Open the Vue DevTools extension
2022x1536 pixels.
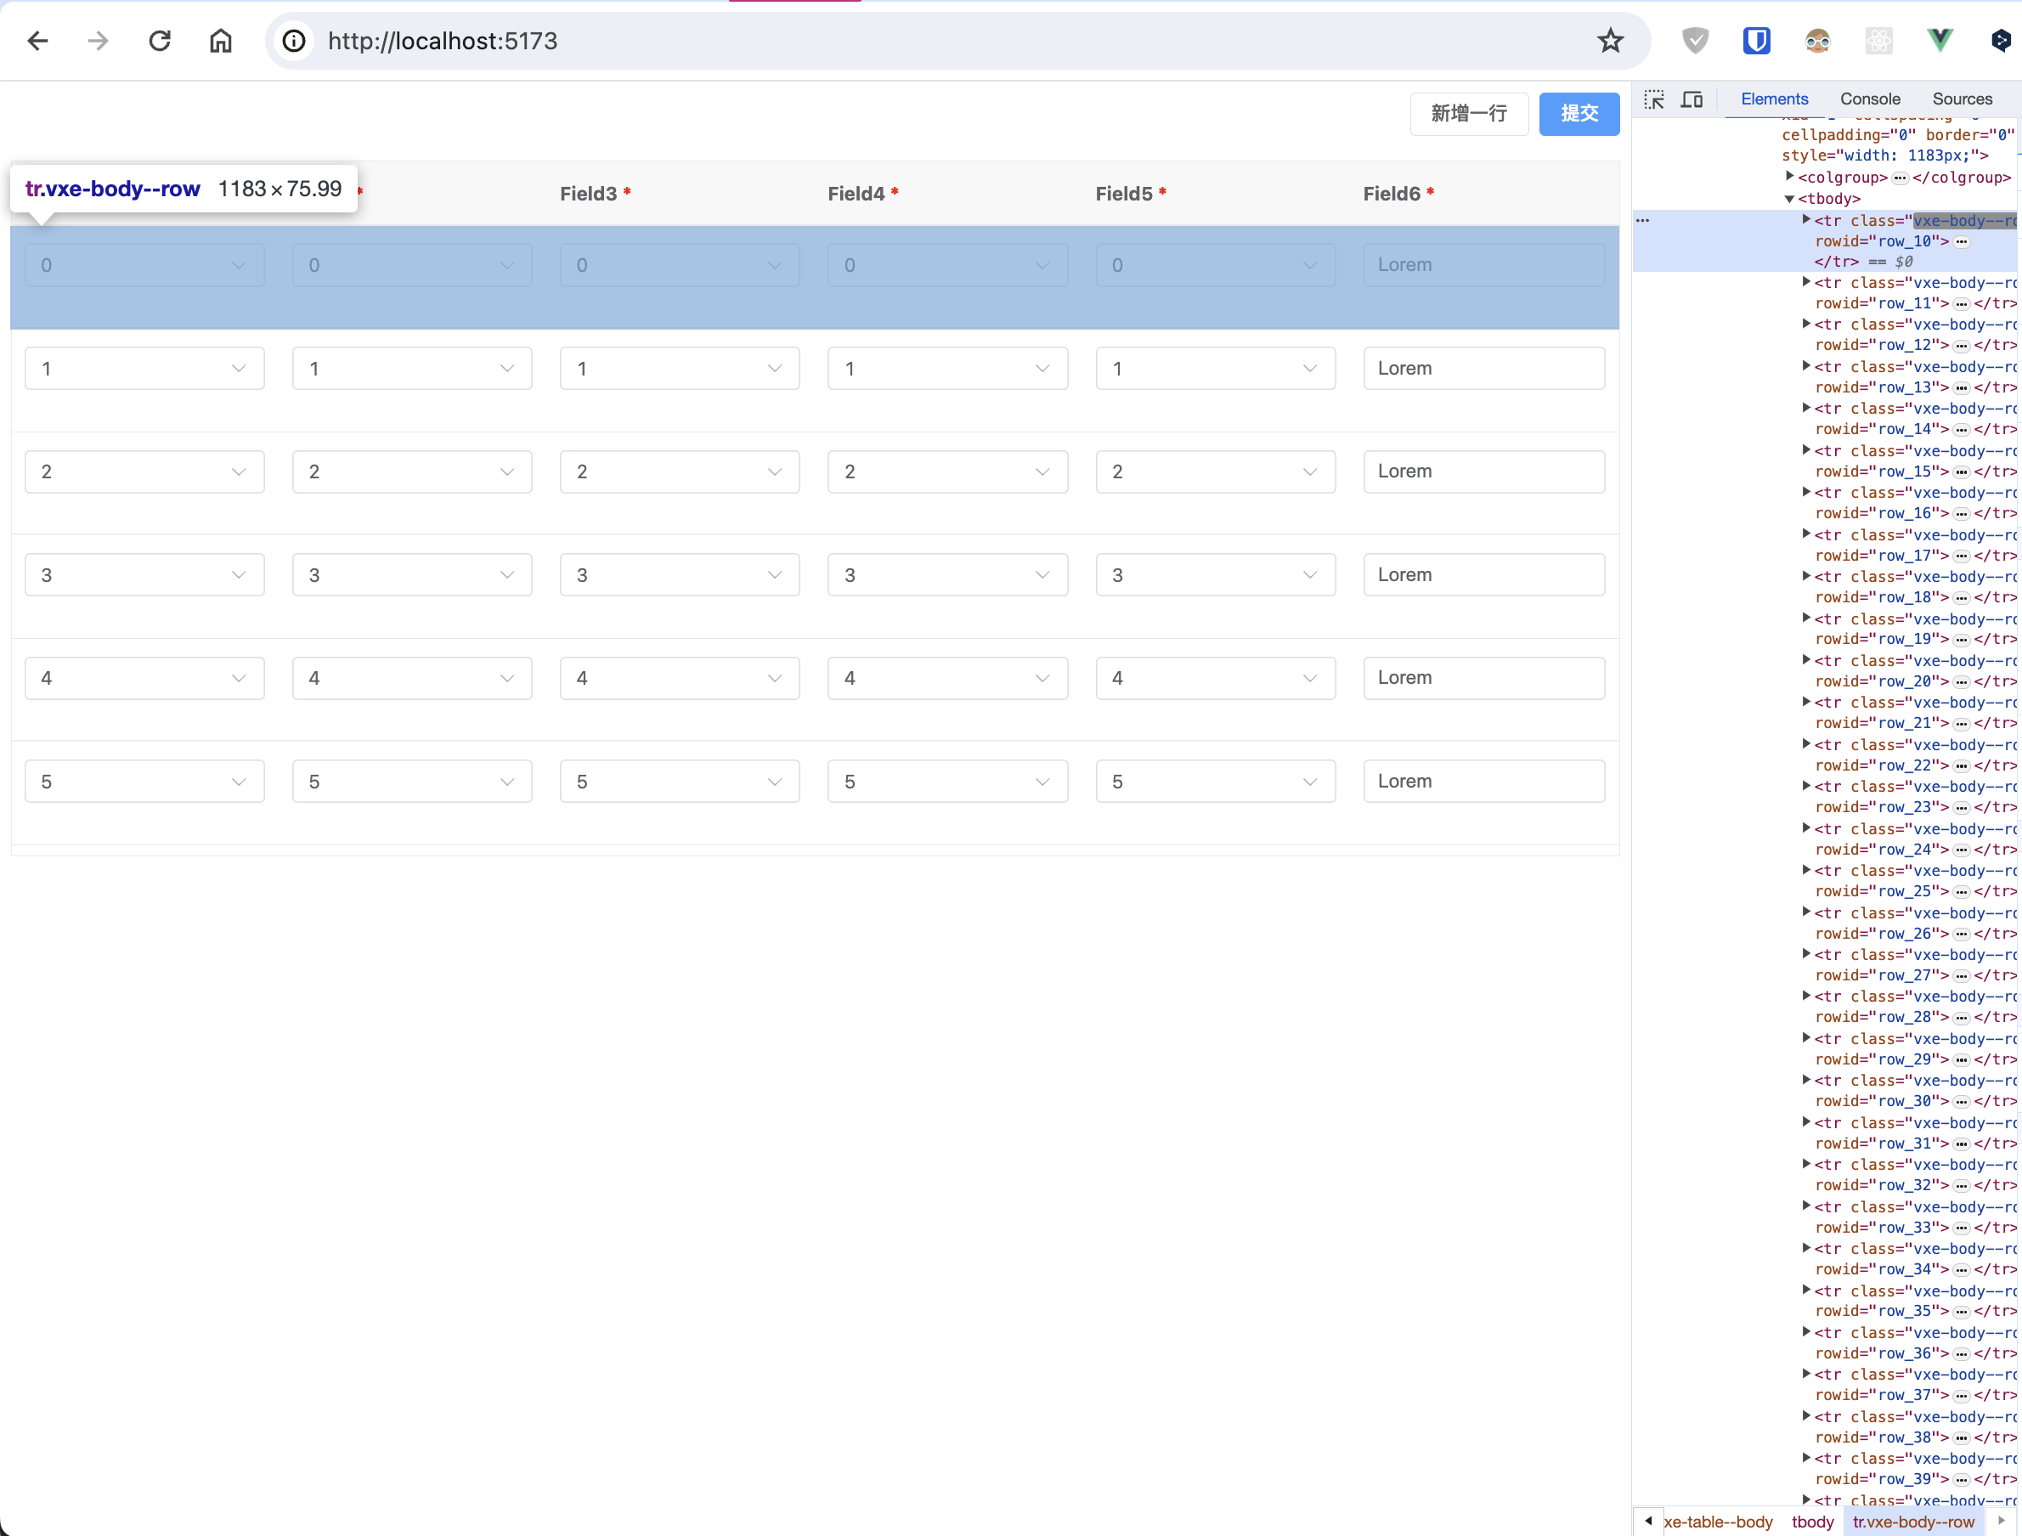(x=1940, y=40)
